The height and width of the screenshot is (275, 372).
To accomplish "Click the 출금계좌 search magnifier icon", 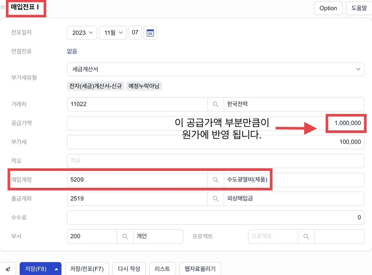I will [x=215, y=199].
